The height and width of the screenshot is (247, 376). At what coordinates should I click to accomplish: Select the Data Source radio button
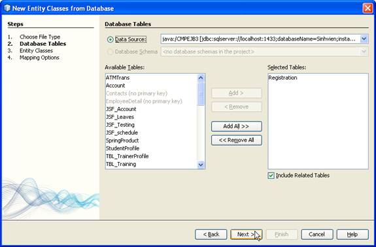tap(110, 39)
